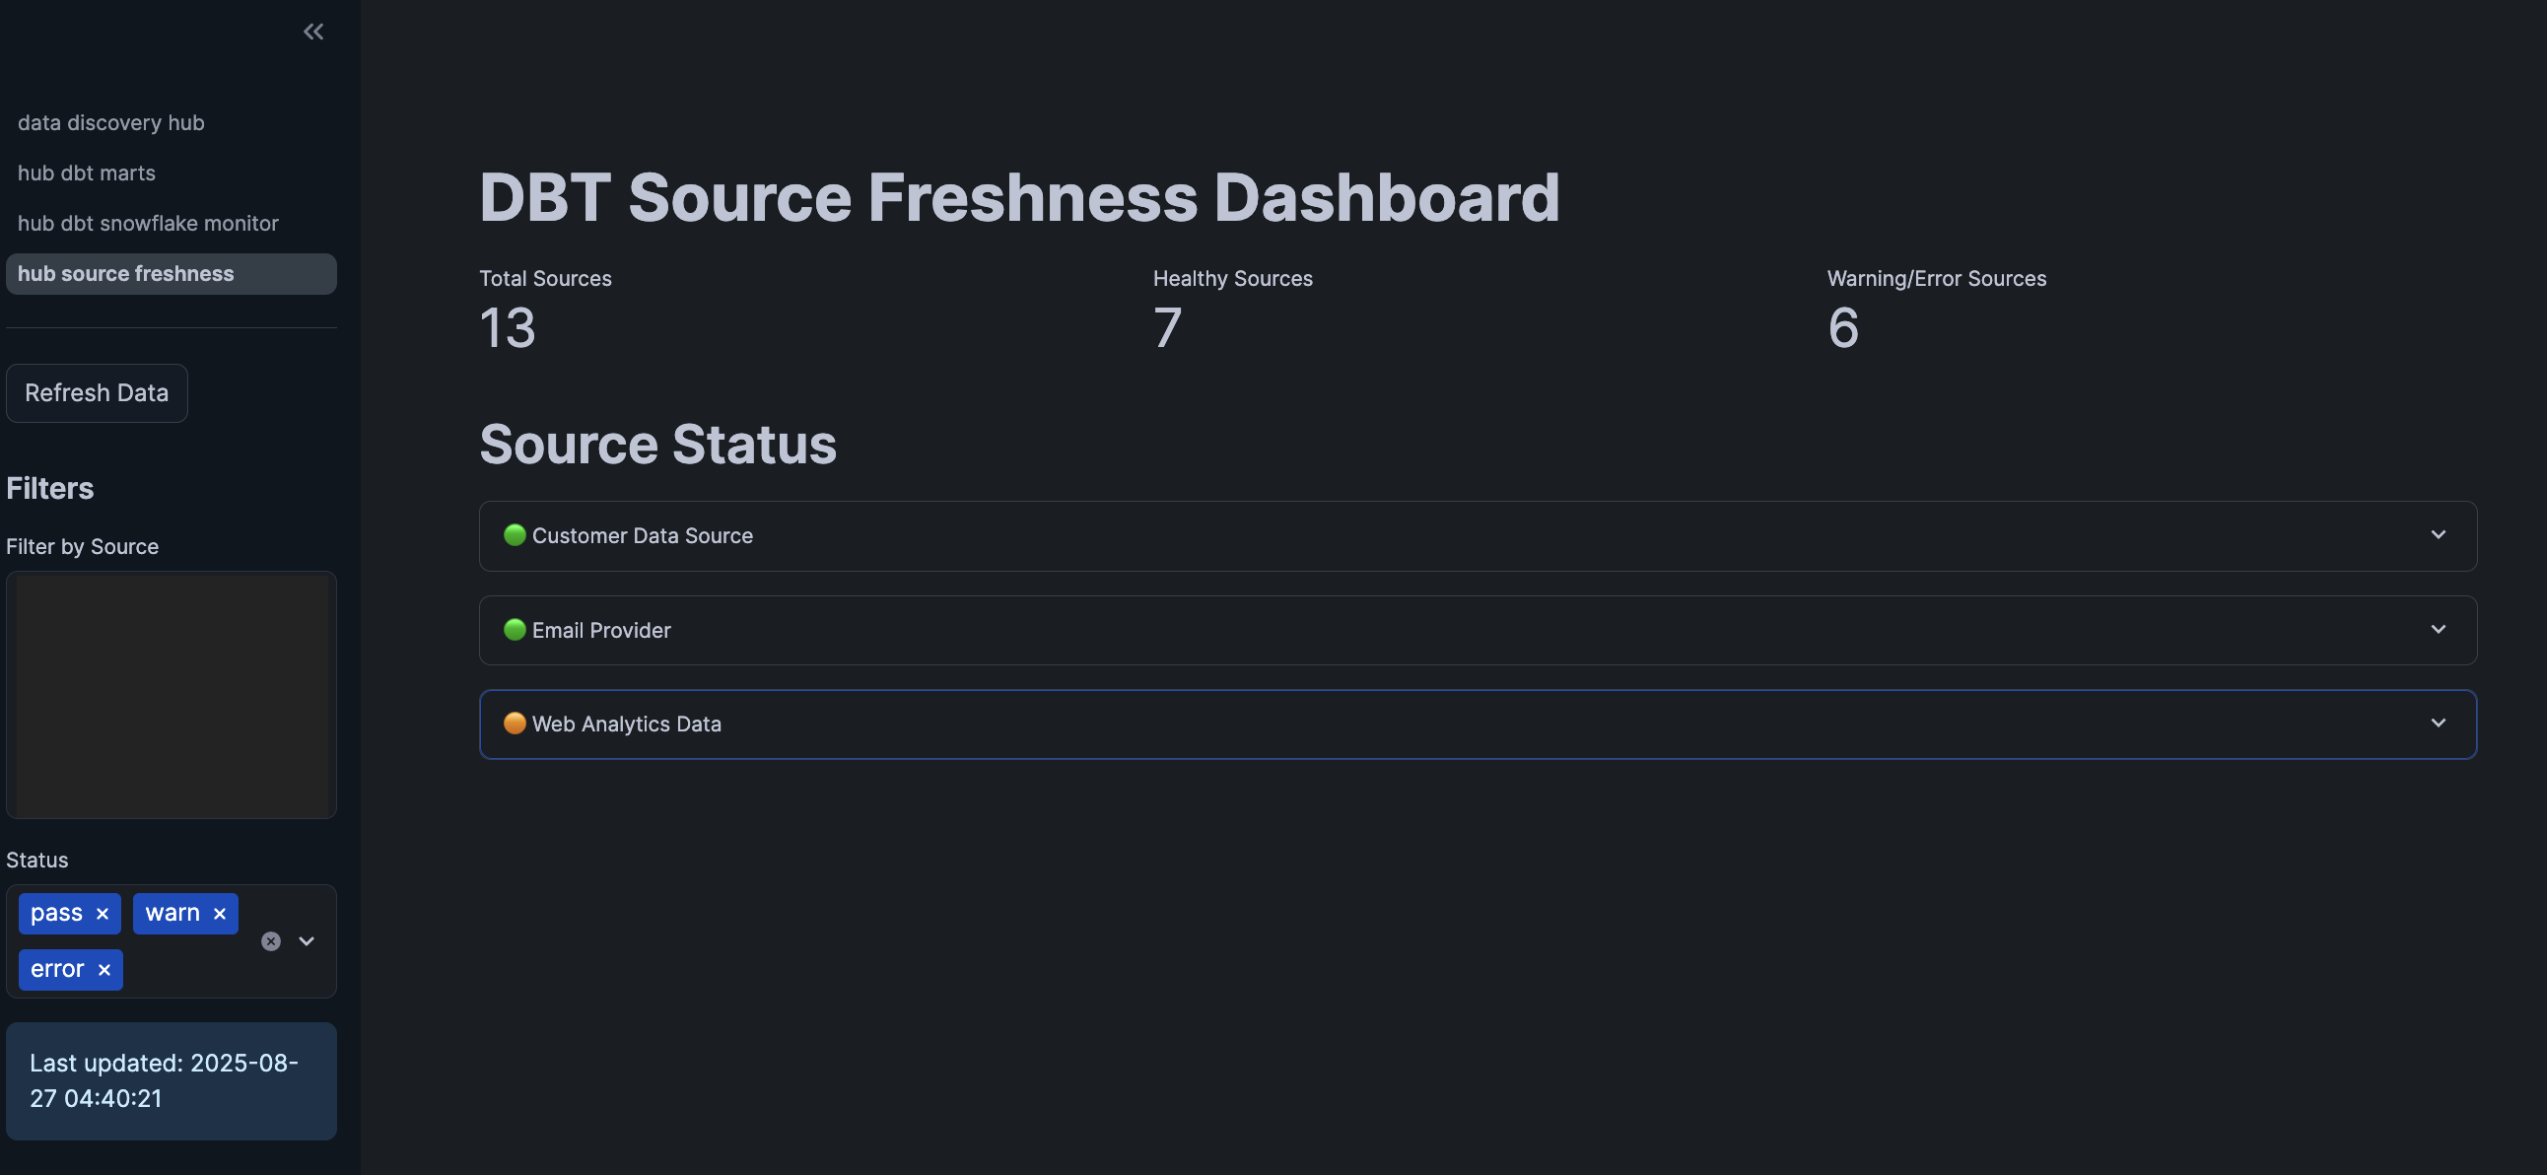2547x1175 pixels.
Task: Remove the pass status tag via its x icon
Action: [x=102, y=913]
